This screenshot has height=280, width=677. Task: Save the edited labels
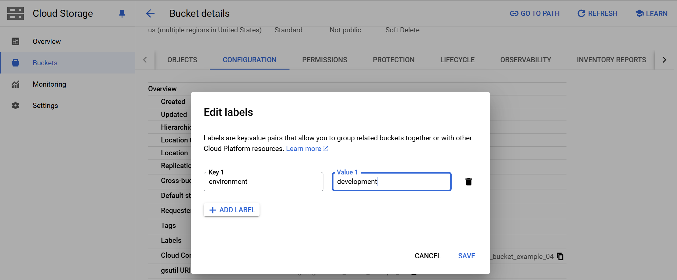coord(466,256)
